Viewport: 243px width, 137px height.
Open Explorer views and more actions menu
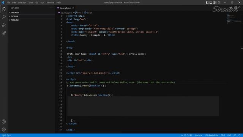[51, 8]
